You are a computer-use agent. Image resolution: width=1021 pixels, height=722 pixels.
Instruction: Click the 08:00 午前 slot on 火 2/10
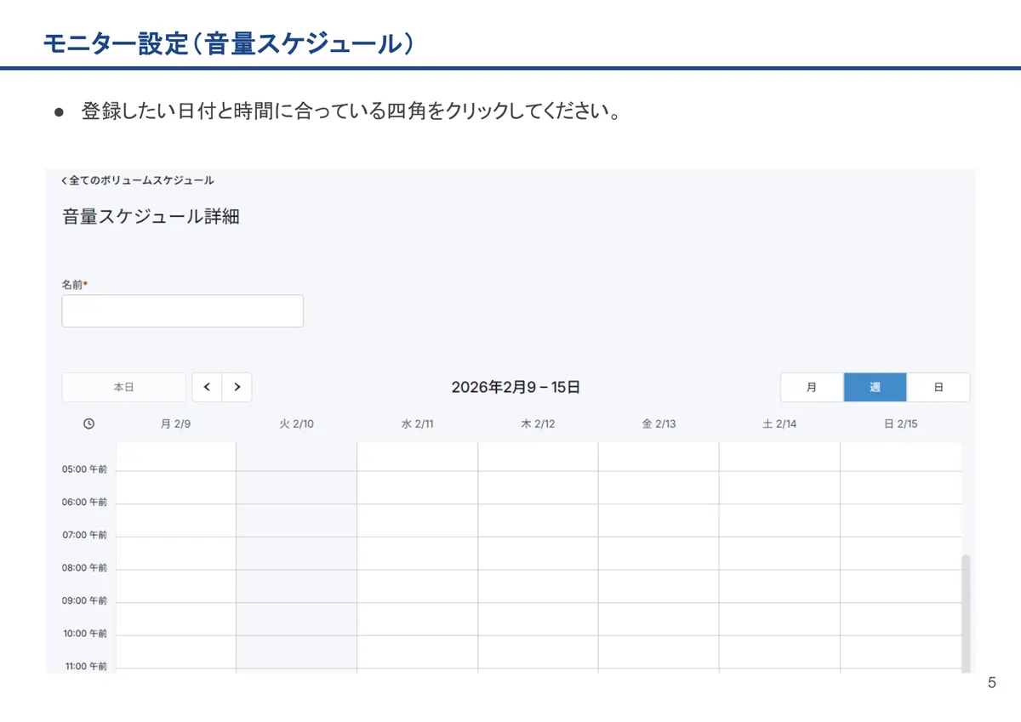[x=296, y=586]
